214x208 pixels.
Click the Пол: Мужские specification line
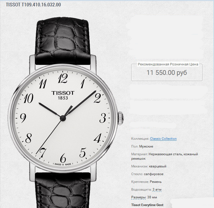click(x=142, y=146)
